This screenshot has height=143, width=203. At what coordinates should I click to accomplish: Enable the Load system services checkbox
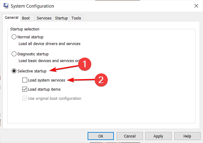(25, 80)
